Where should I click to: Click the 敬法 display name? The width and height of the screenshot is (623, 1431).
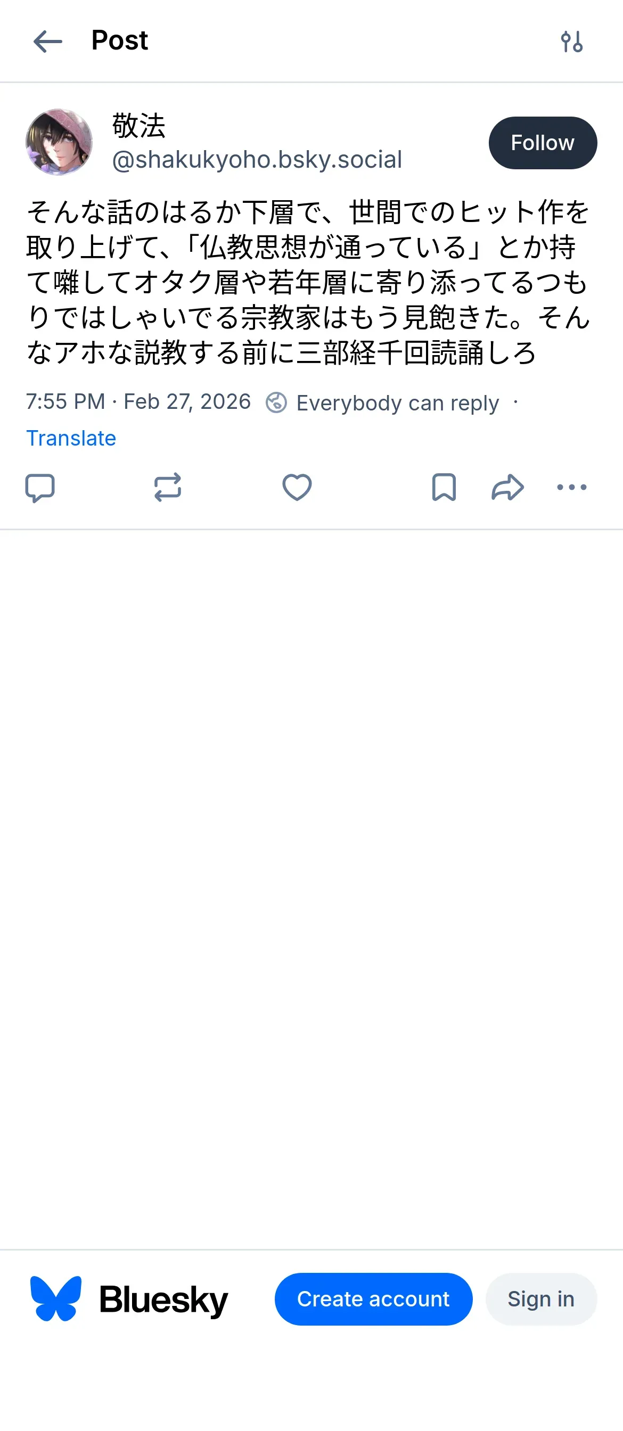139,126
